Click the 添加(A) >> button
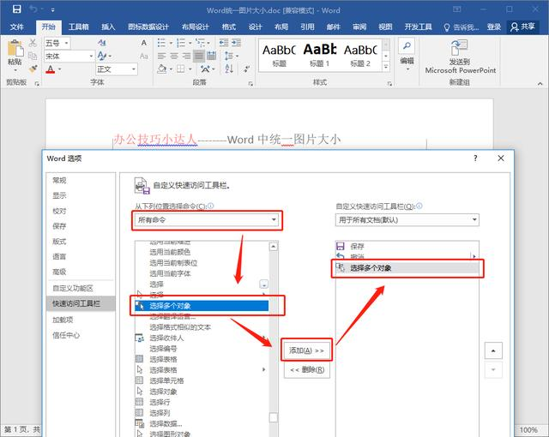Screen dimensions: 549x437 click(x=307, y=350)
